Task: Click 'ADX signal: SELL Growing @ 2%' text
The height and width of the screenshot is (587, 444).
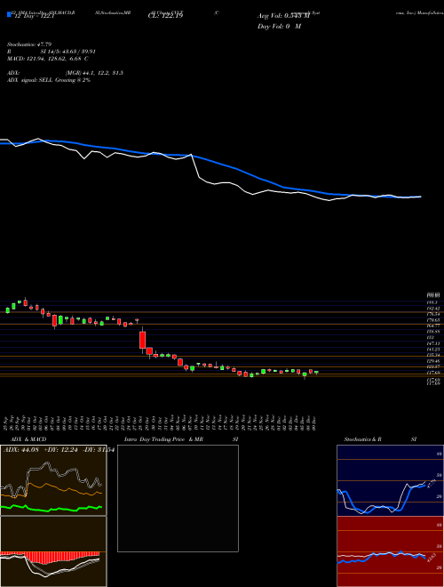Action: [49, 80]
